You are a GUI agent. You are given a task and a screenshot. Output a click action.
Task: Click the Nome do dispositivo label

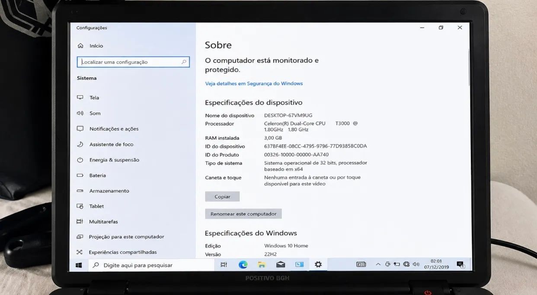[230, 115]
